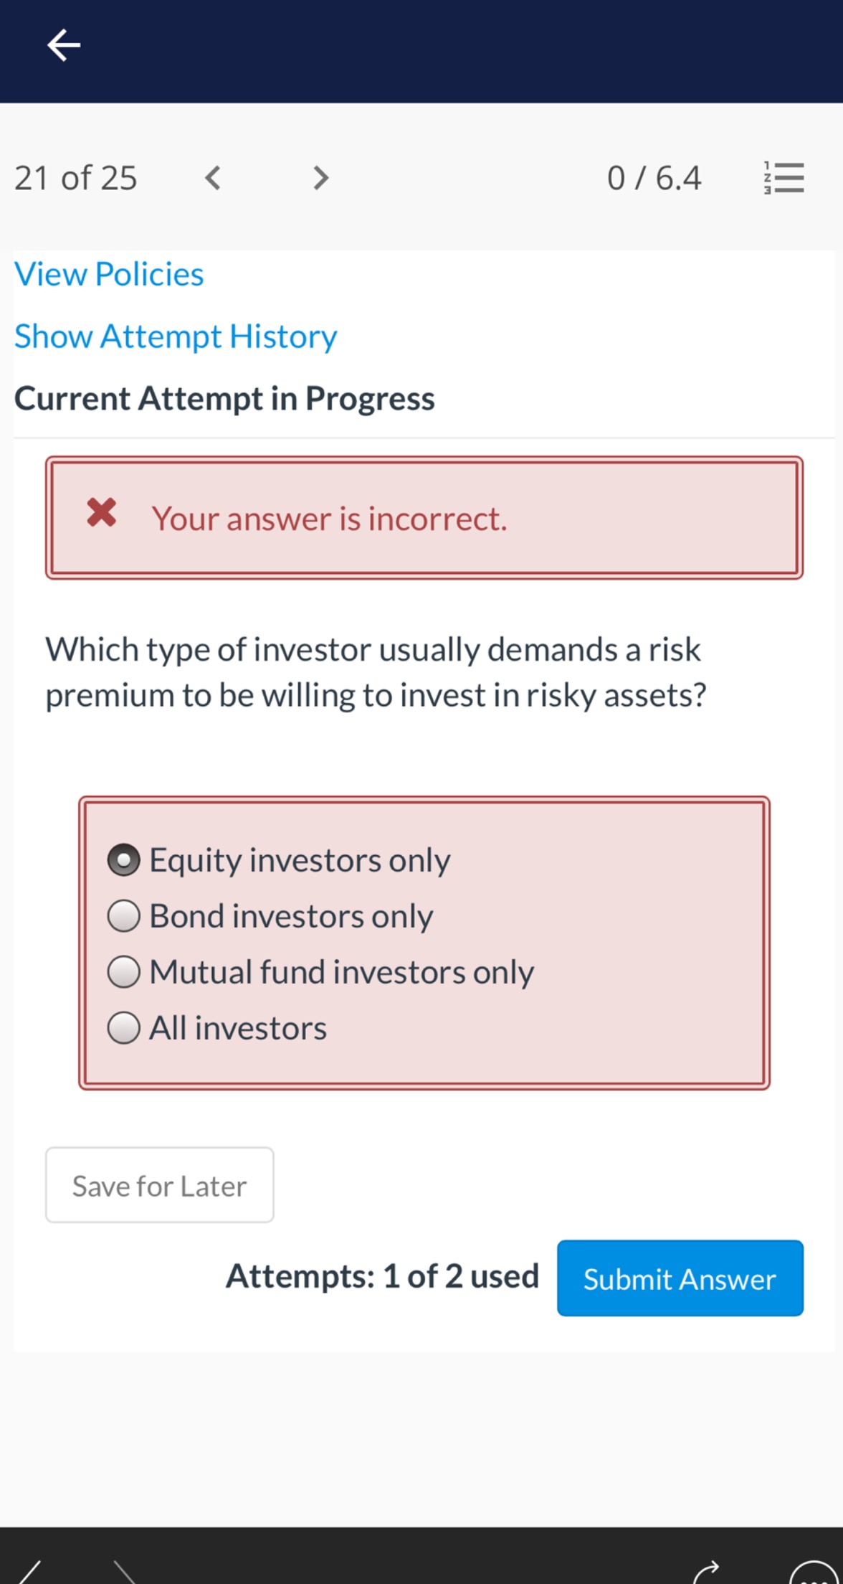
Task: Select the Bond investors only radio button
Action: pyautogui.click(x=123, y=915)
